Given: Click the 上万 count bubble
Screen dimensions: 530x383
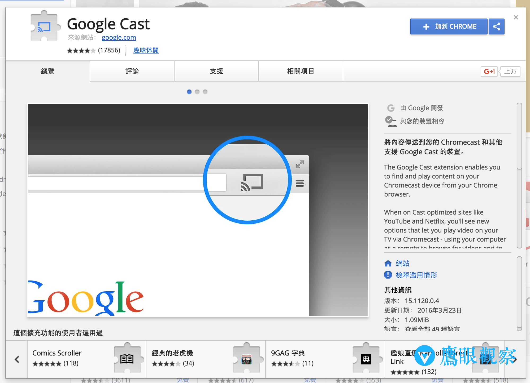Looking at the screenshot, I should 510,71.
